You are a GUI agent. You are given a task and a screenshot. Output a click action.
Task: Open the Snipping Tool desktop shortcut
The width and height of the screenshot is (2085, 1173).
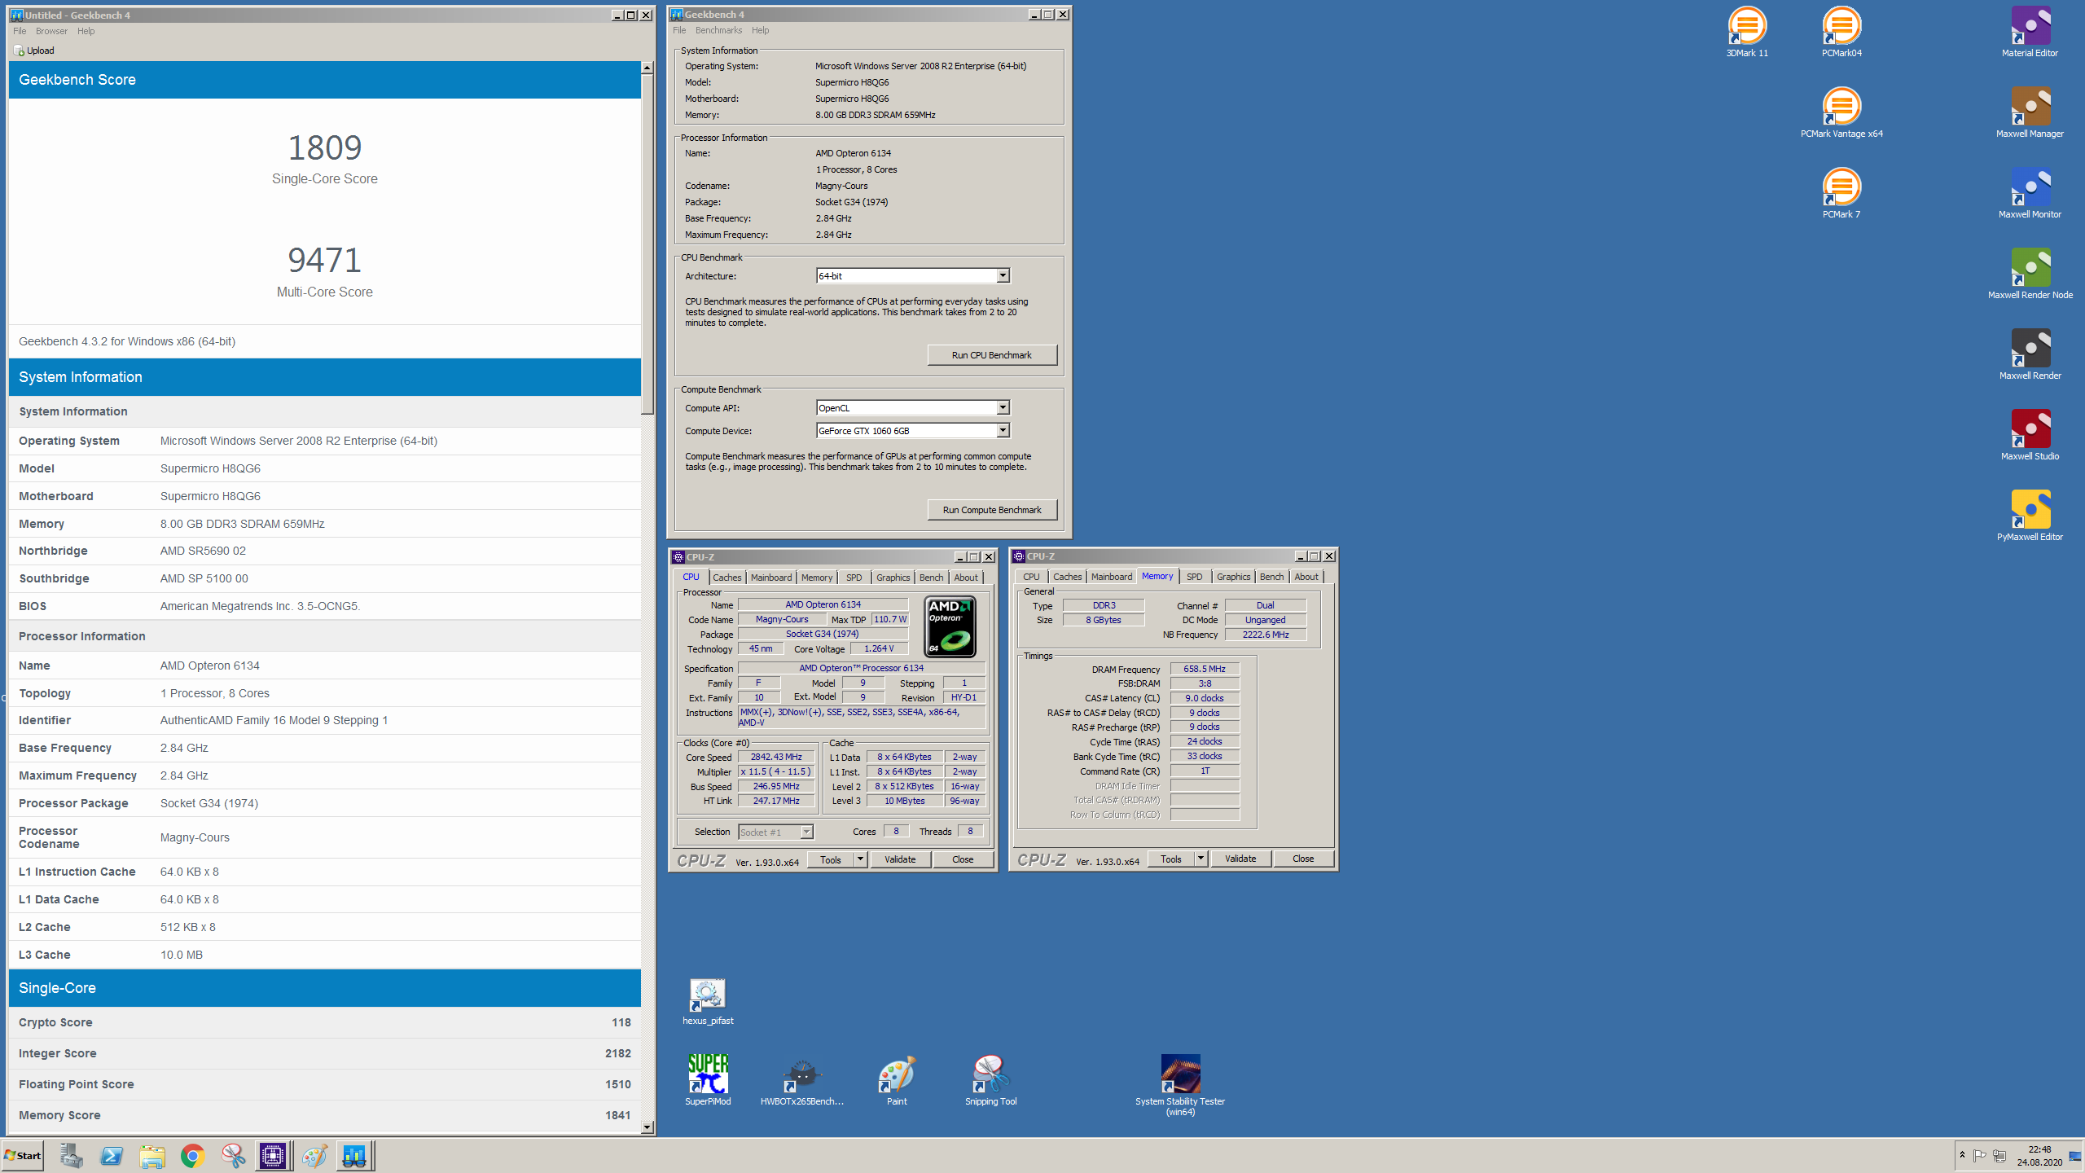click(x=990, y=1081)
